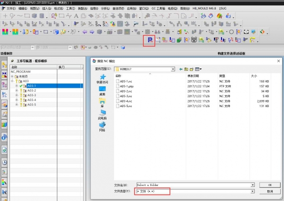Viewport: 284px width, 201px height.
Task: Open the 插入(S) menu
Action: pos(46,8)
